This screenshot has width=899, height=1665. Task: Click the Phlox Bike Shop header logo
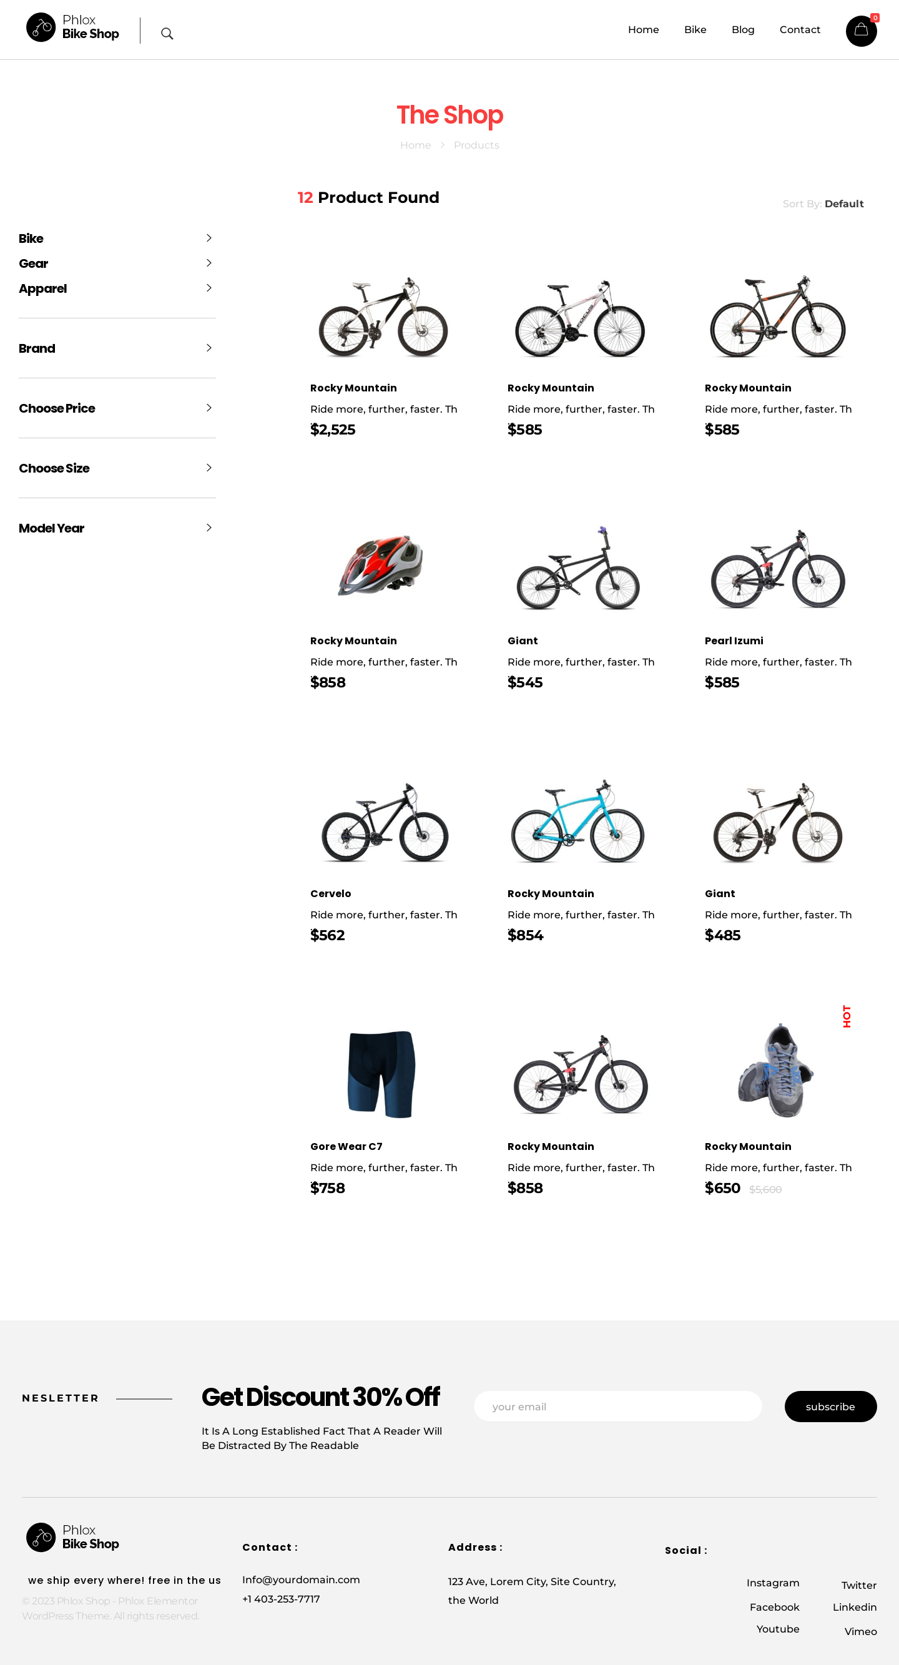(72, 27)
